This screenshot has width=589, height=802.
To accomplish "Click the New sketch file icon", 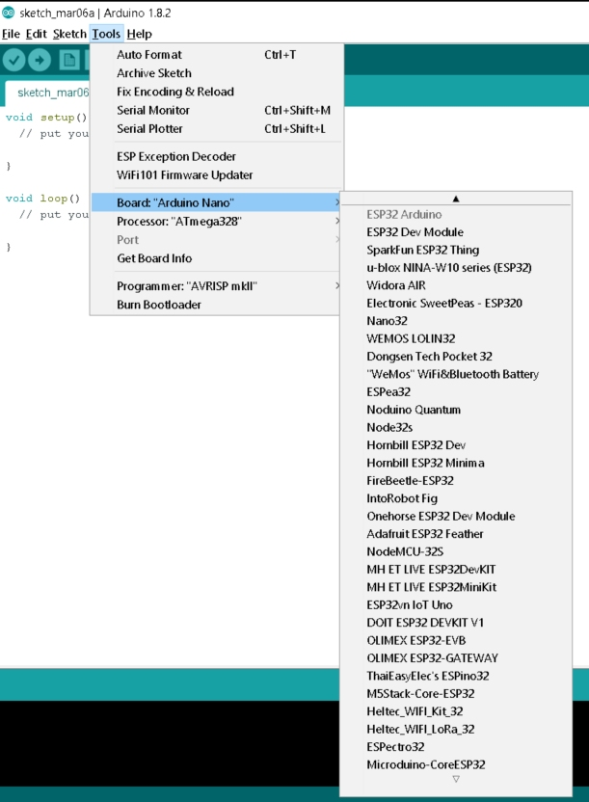I will tap(68, 61).
